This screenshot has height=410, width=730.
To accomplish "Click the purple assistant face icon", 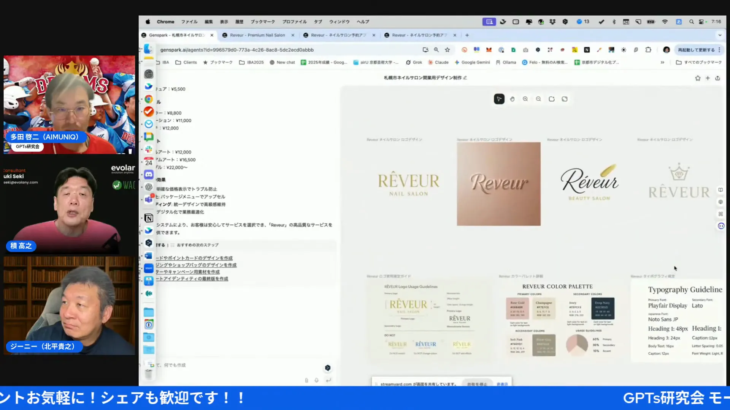I will (721, 226).
